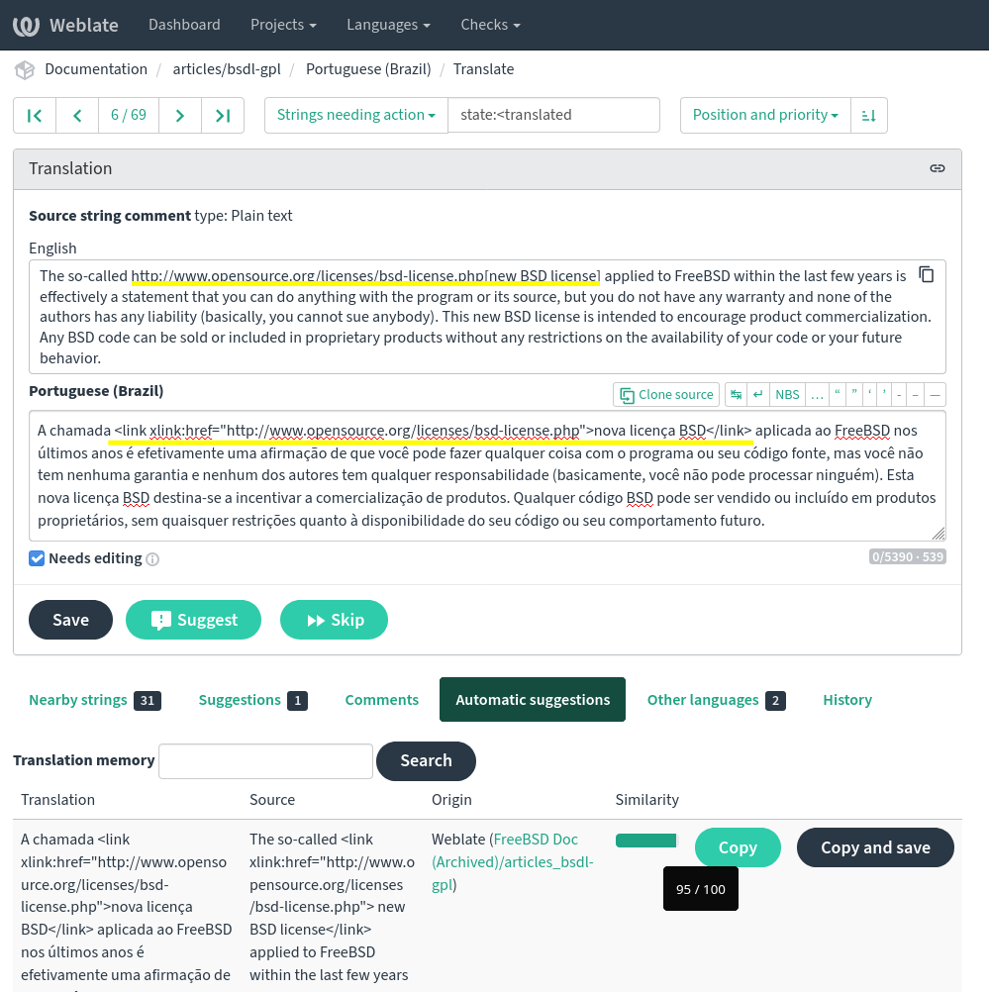Image resolution: width=989 pixels, height=992 pixels.
Task: Click the sort direction icon
Action: pos(868,115)
